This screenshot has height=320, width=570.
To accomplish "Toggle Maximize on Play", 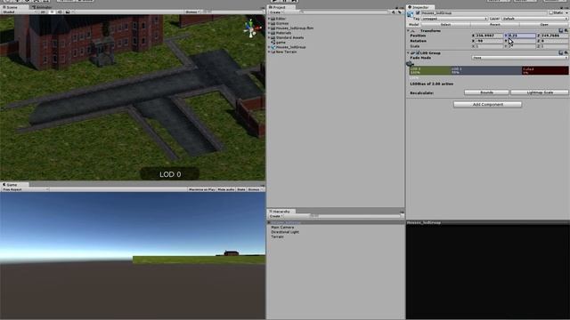I will point(202,189).
